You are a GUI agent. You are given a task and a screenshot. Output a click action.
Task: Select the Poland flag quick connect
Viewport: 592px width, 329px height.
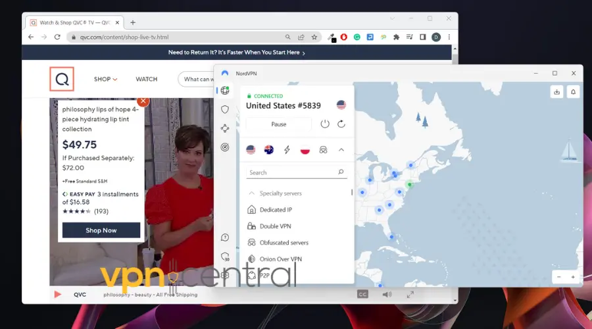[x=305, y=149]
